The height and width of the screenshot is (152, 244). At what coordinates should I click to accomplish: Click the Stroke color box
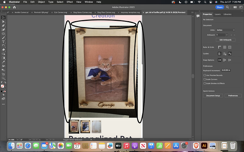(x=5, y=88)
